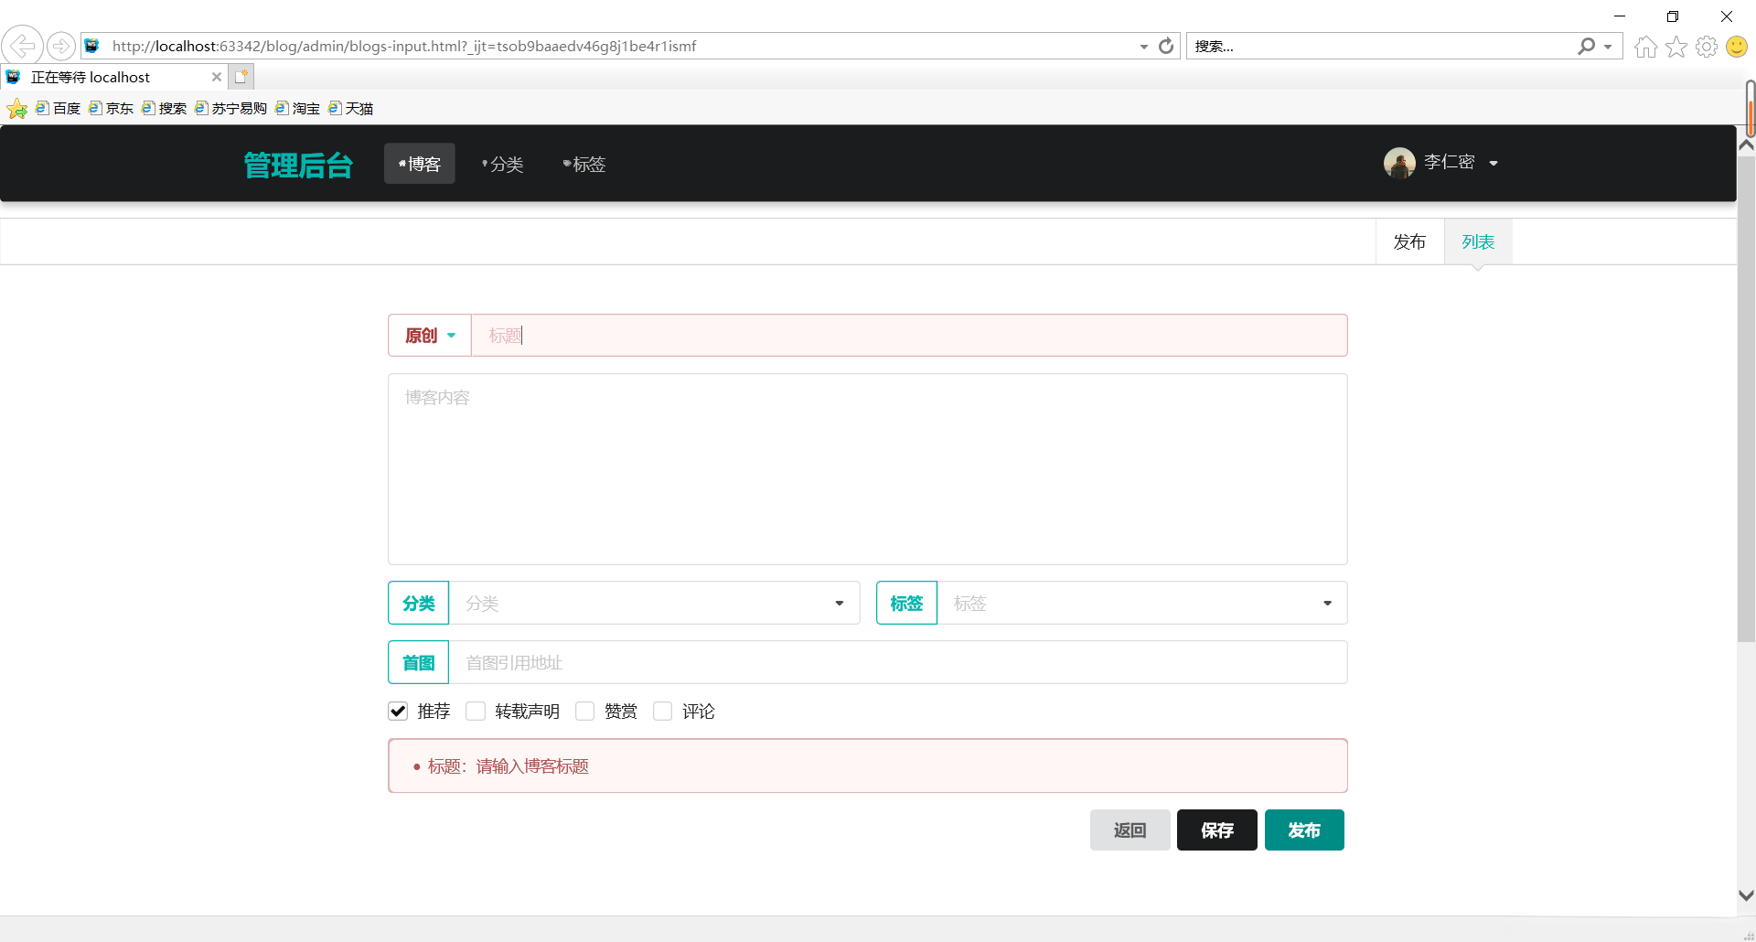Click the refresh icon in address bar
Screen dimensions: 1756x942
(x=1166, y=46)
